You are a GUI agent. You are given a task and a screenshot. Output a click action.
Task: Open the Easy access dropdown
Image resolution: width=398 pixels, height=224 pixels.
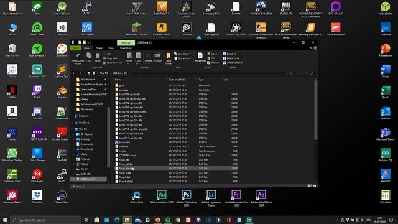point(183,58)
